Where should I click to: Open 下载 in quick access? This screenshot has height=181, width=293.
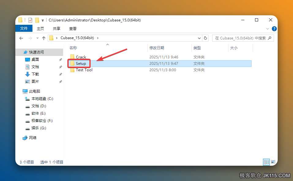pos(35,74)
